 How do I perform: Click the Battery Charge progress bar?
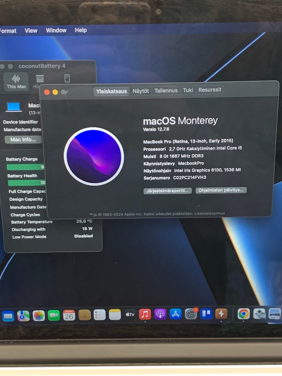(x=26, y=167)
